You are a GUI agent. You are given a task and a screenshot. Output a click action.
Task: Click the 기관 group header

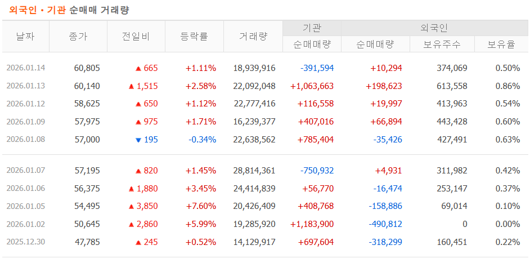coord(312,28)
